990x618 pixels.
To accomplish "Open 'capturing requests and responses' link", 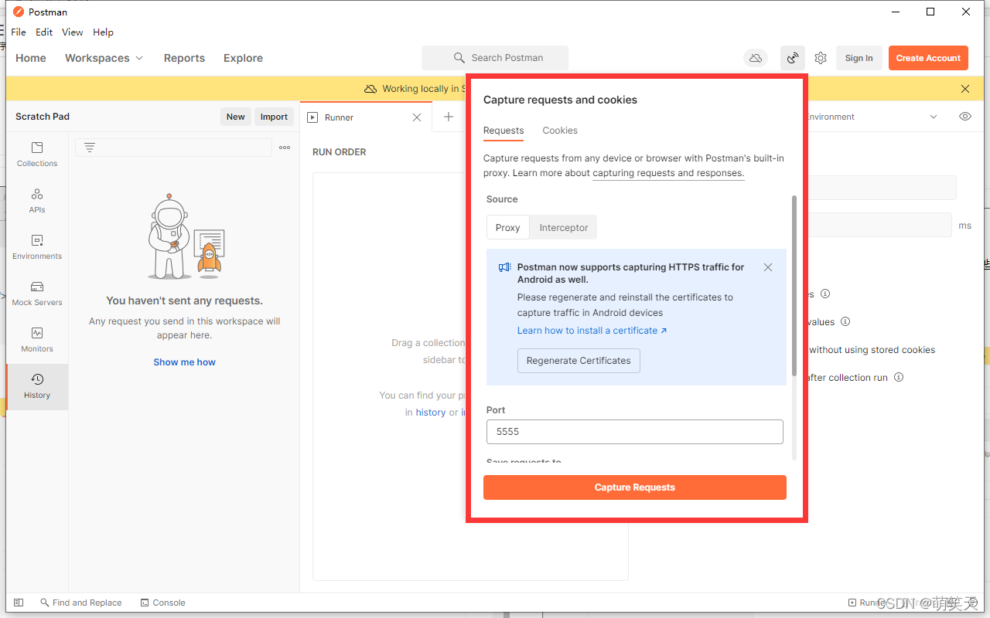I will (x=668, y=173).
